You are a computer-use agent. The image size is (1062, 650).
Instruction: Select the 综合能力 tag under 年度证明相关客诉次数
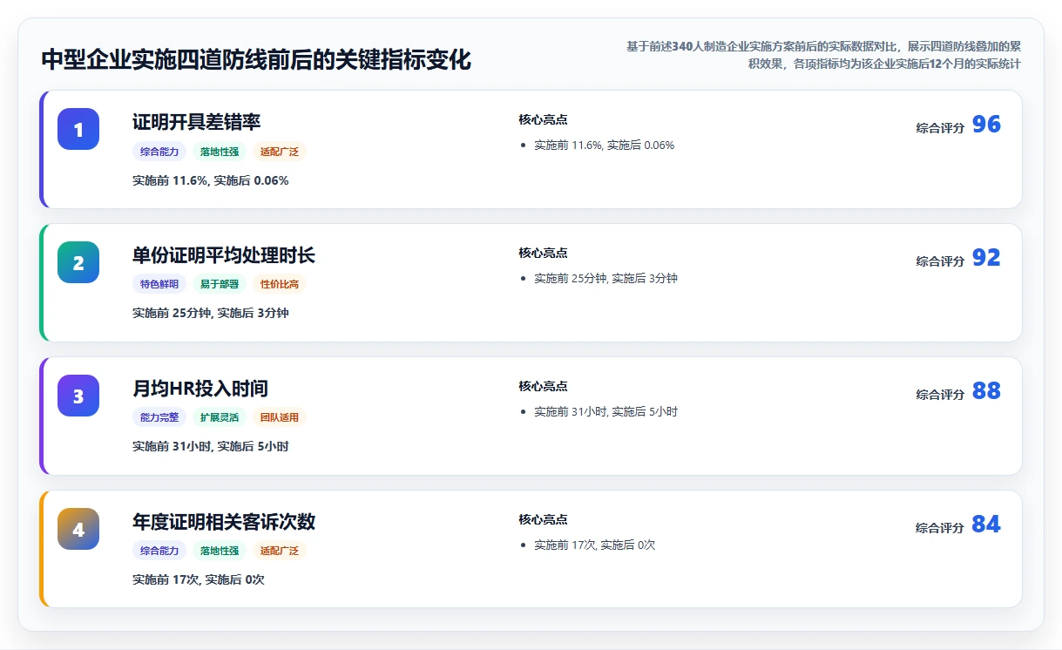pyautogui.click(x=159, y=551)
